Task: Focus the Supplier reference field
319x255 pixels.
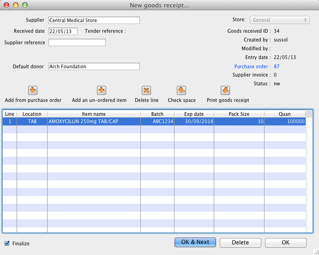Action: point(77,42)
